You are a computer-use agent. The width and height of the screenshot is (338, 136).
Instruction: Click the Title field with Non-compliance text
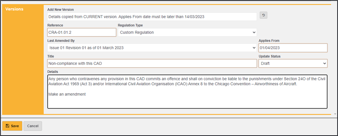(152, 63)
